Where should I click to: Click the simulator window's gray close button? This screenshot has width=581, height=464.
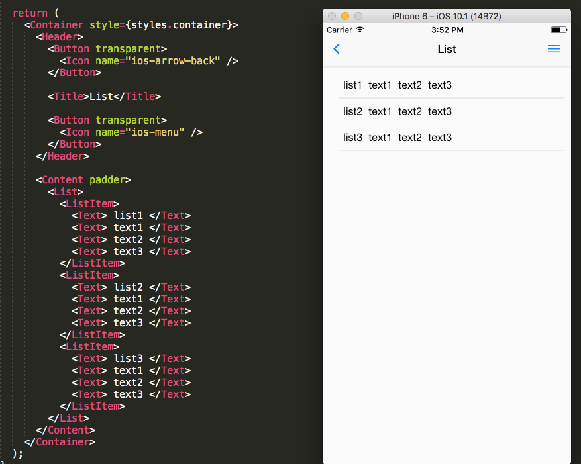(x=332, y=16)
